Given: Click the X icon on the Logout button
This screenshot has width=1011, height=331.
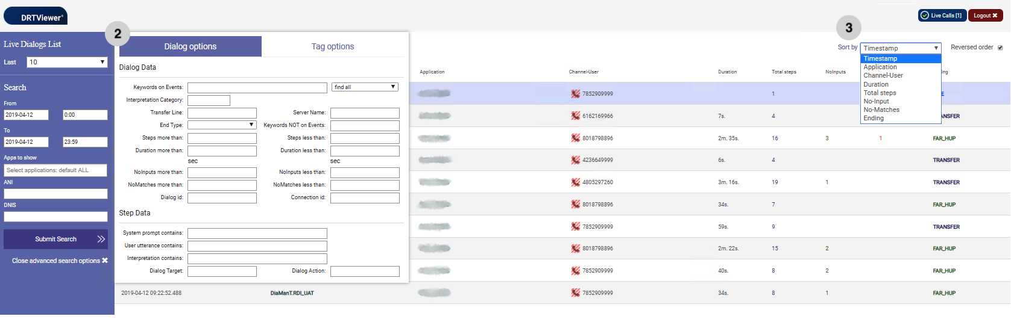Looking at the screenshot, I should point(995,16).
